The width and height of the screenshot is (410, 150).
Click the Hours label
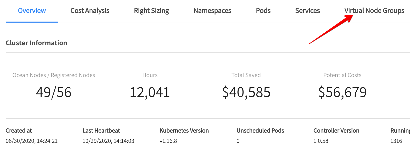tap(150, 75)
